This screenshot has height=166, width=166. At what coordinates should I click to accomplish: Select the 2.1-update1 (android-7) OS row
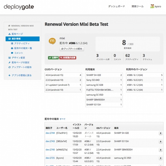63,85
